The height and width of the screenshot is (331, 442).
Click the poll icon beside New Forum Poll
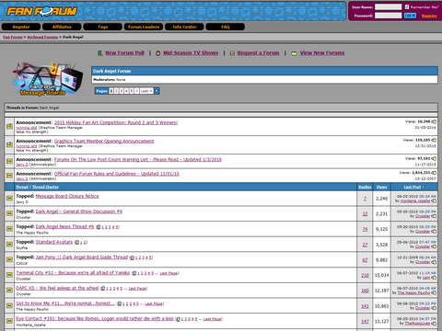click(100, 53)
